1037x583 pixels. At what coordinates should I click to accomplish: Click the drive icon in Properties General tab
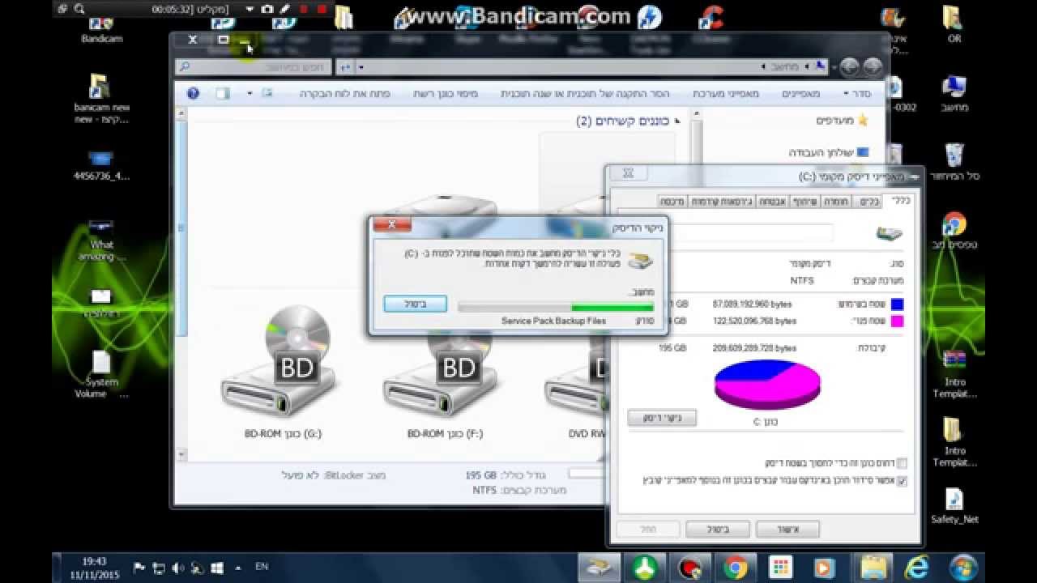click(x=889, y=234)
